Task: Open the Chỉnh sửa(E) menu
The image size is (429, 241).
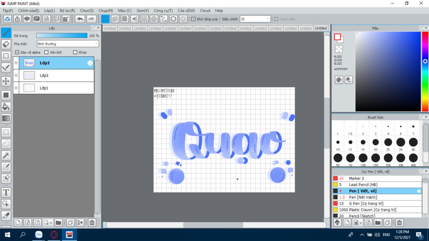Action: (x=29, y=10)
